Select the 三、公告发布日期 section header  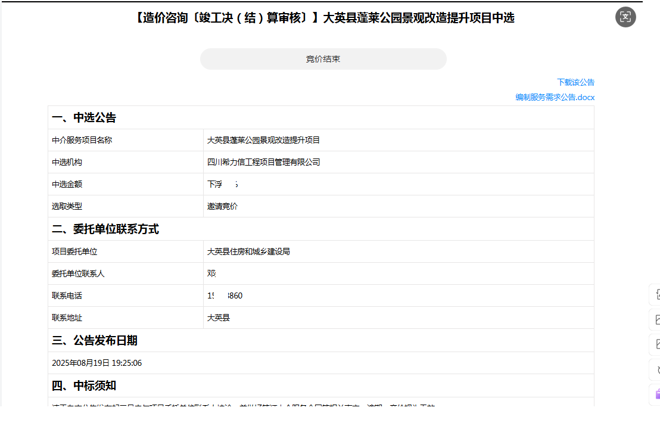[x=95, y=341]
